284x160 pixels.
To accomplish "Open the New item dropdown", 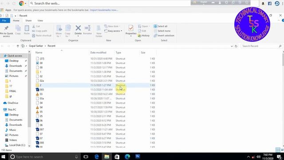I will coord(112,26).
